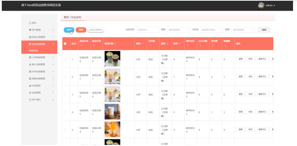Click 修改 for 饮品名称4 row
The width and height of the screenshot is (297, 146).
[250, 129]
